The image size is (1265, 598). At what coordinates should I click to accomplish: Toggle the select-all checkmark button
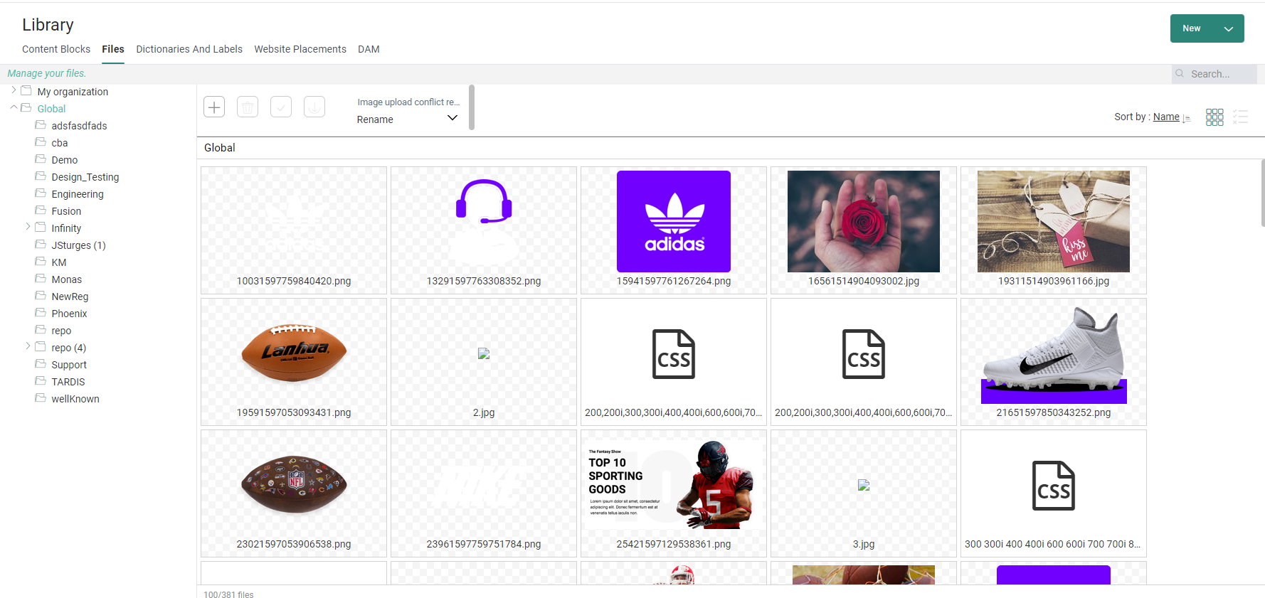click(281, 107)
